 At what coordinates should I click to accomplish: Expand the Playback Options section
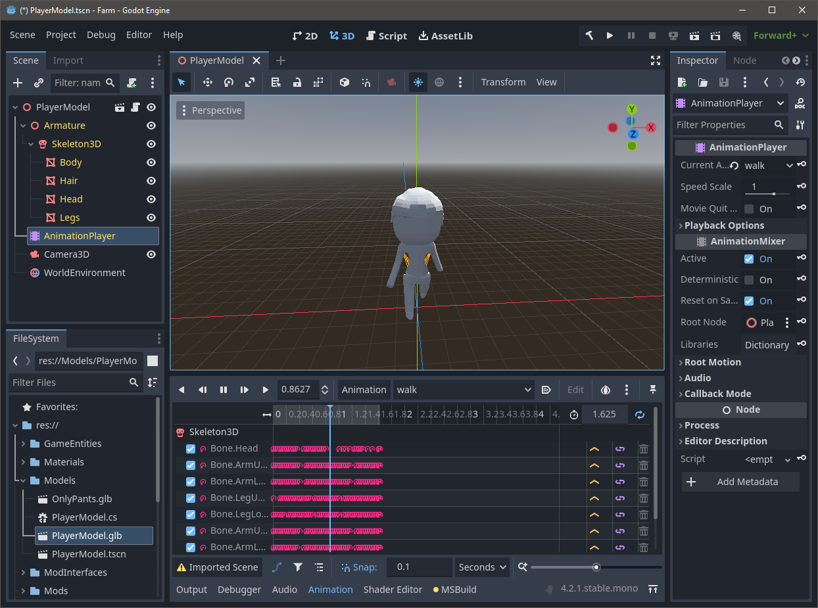[723, 225]
